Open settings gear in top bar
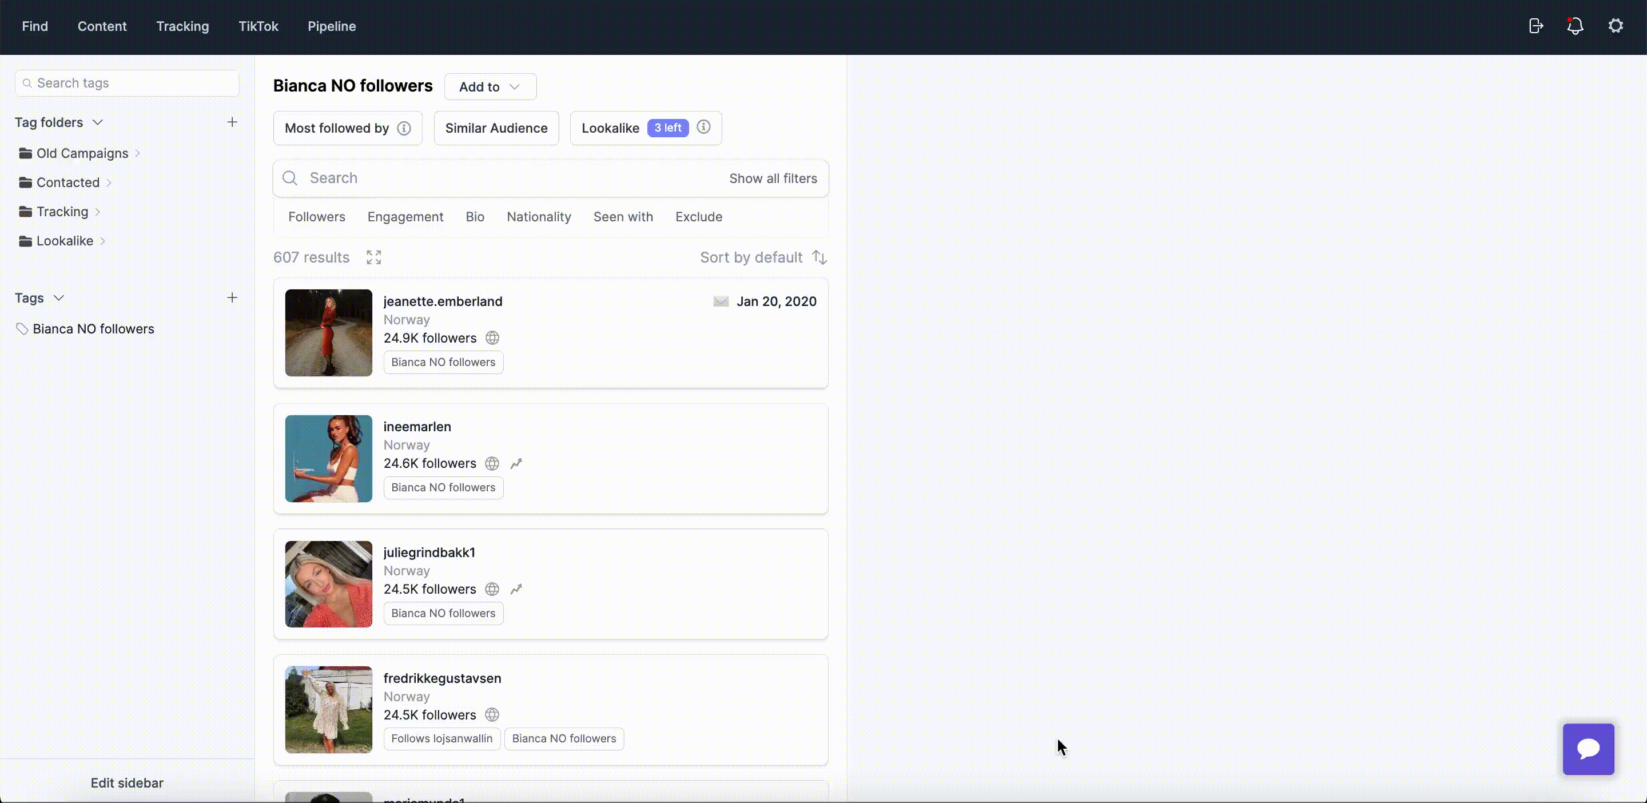The width and height of the screenshot is (1647, 803). [x=1616, y=26]
